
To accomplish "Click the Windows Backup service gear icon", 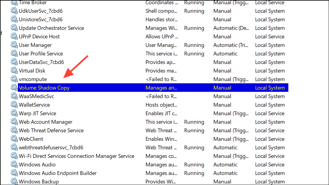I will pyautogui.click(x=14, y=181).
